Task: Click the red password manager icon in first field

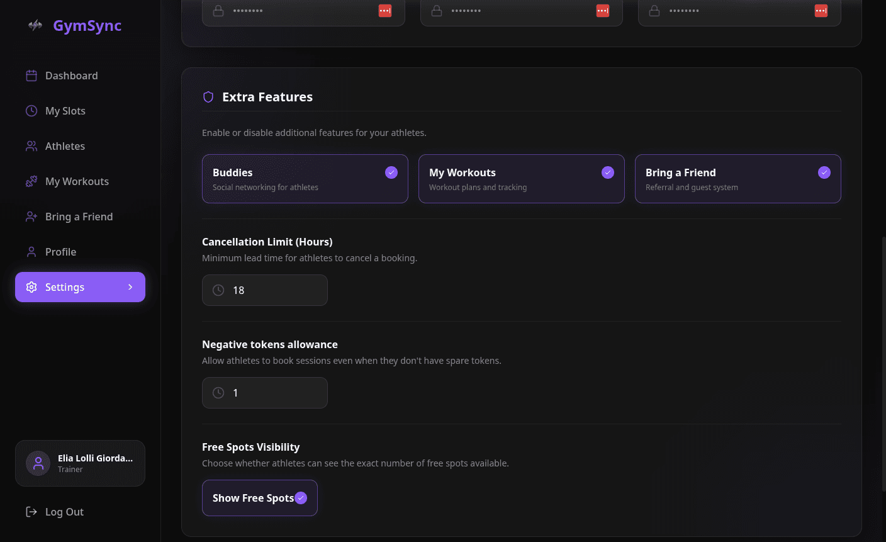Action: [385, 11]
